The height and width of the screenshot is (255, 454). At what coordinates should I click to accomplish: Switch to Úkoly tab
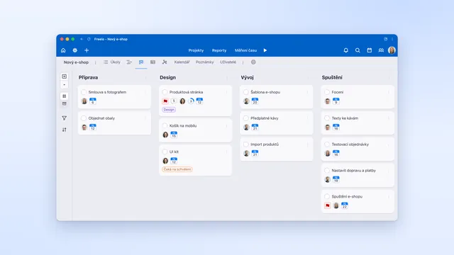[x=112, y=62]
